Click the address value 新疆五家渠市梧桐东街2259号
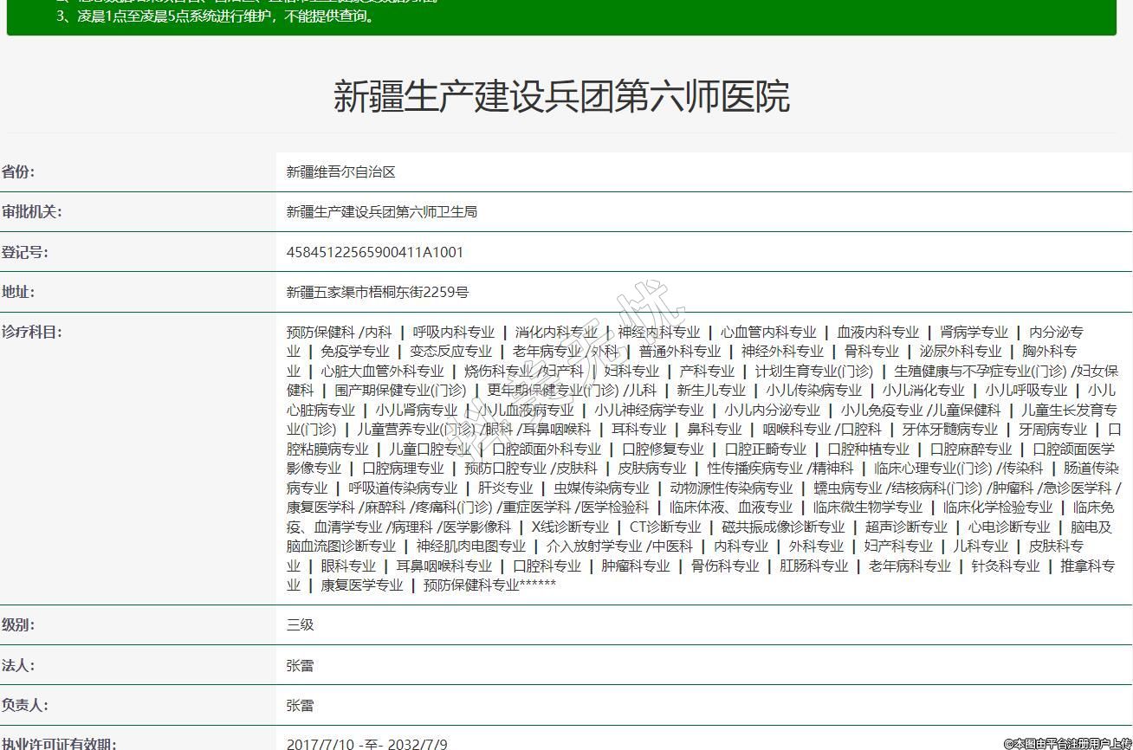The image size is (1133, 750). tap(377, 293)
